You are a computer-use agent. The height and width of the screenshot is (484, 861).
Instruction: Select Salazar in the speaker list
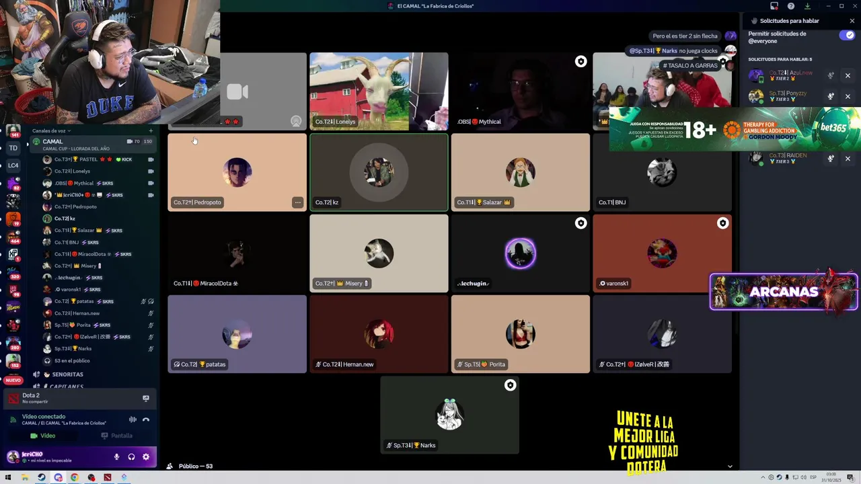coord(98,231)
